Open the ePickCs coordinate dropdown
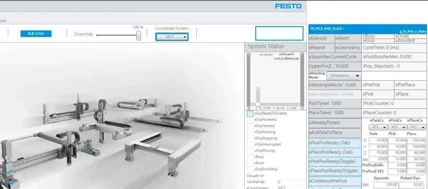Viewport: 428px width, 189px height. [x=397, y=127]
